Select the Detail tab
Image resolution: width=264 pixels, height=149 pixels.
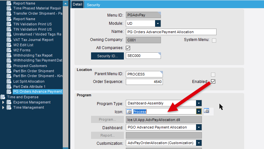point(77,4)
